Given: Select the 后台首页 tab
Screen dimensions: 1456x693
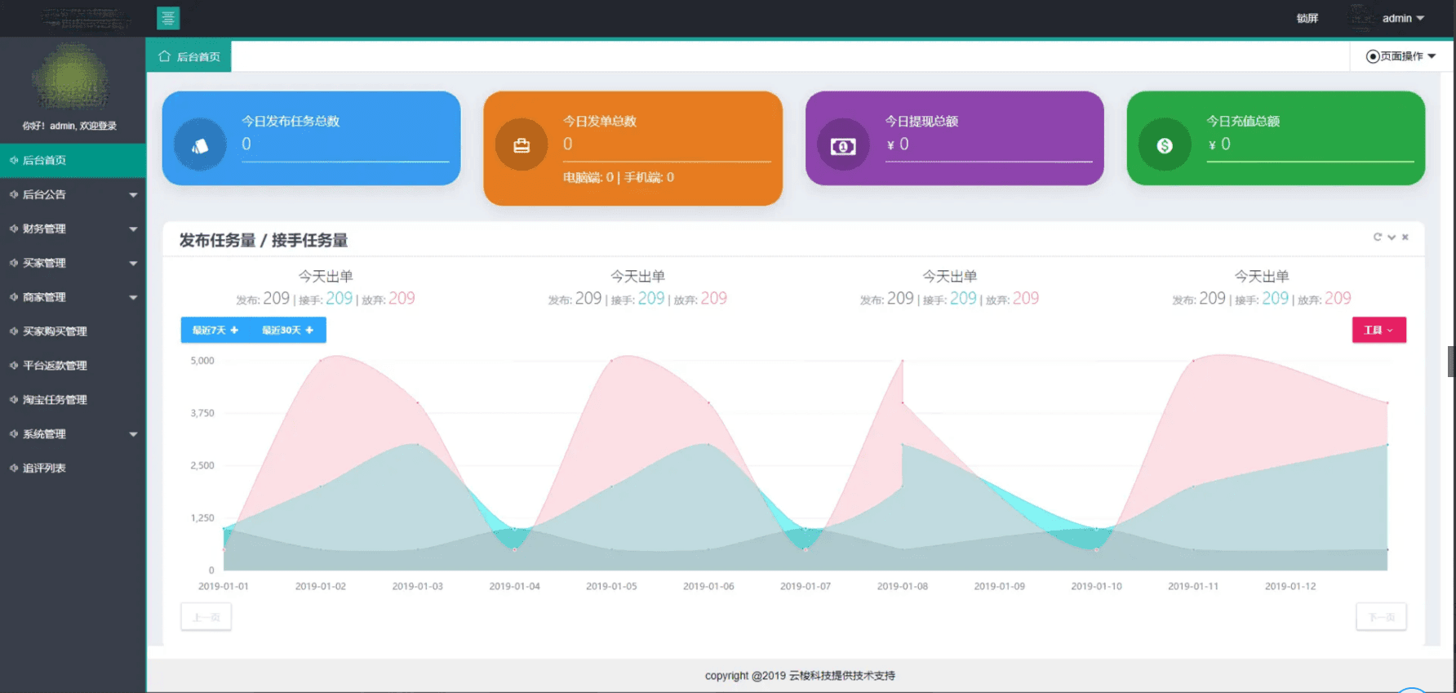Looking at the screenshot, I should point(189,56).
